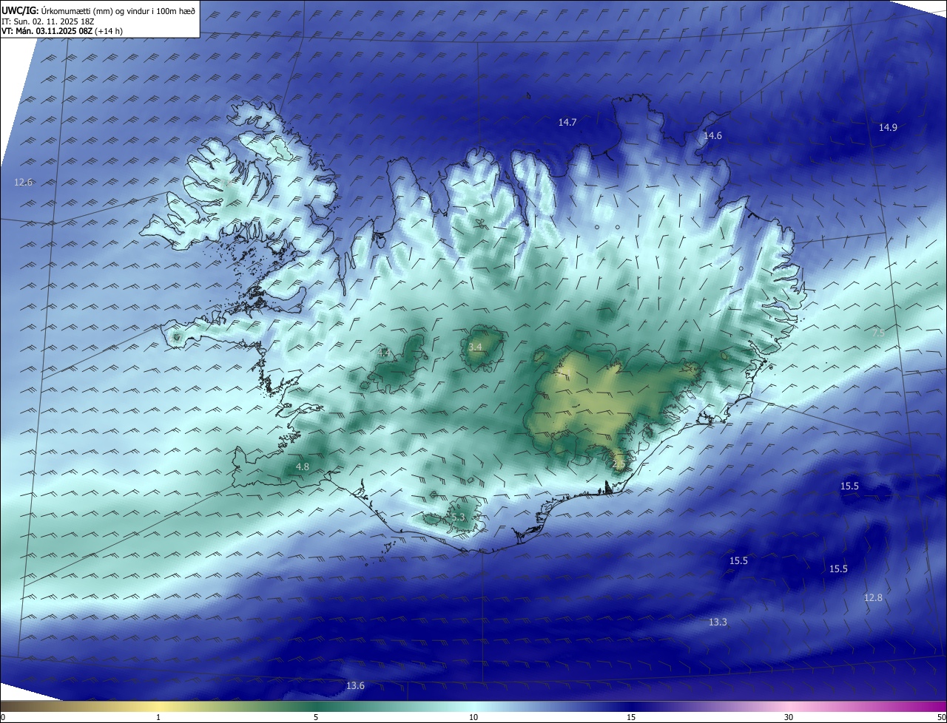Click the 15.5 value directly above 13.3
This screenshot has height=723, width=947.
[x=738, y=560]
